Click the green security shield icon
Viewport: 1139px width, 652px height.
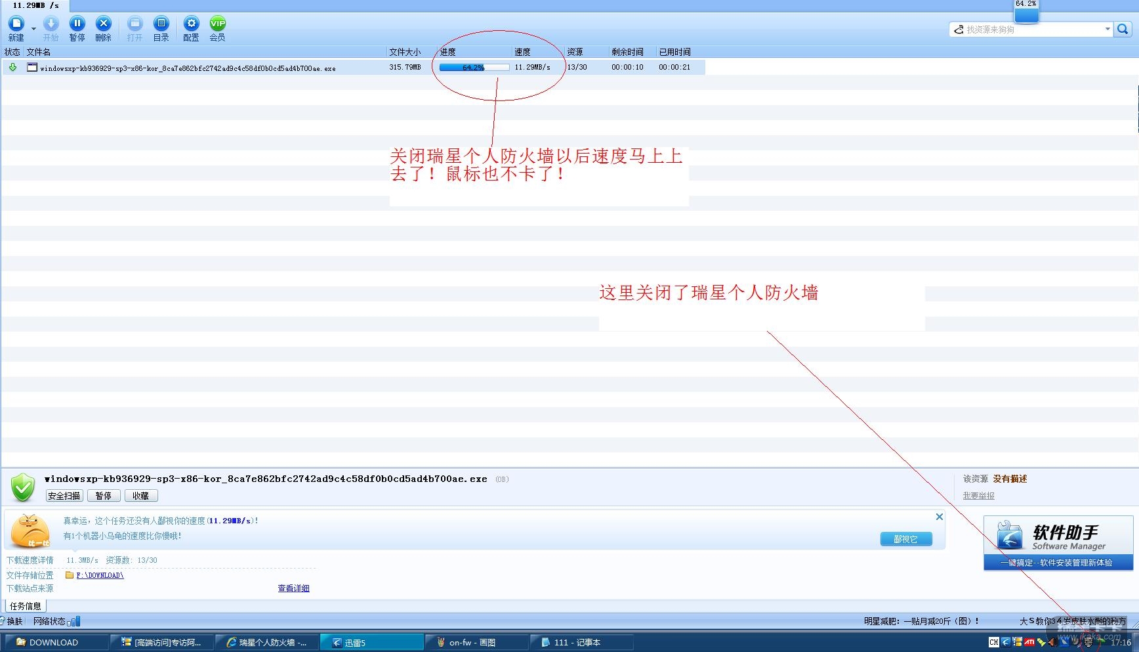point(23,488)
